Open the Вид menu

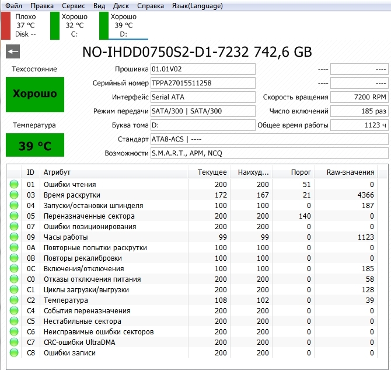point(99,6)
